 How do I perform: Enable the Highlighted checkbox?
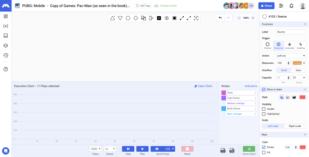coord(264,114)
